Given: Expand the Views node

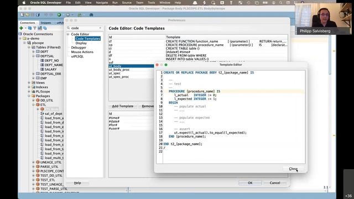Looking at the screenshot, I should click(x=29, y=83).
